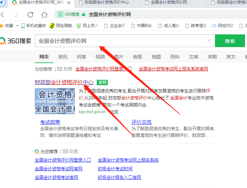The width and height of the screenshot is (247, 188).
Task: Select the 采购 search category
Action: pos(212,57)
